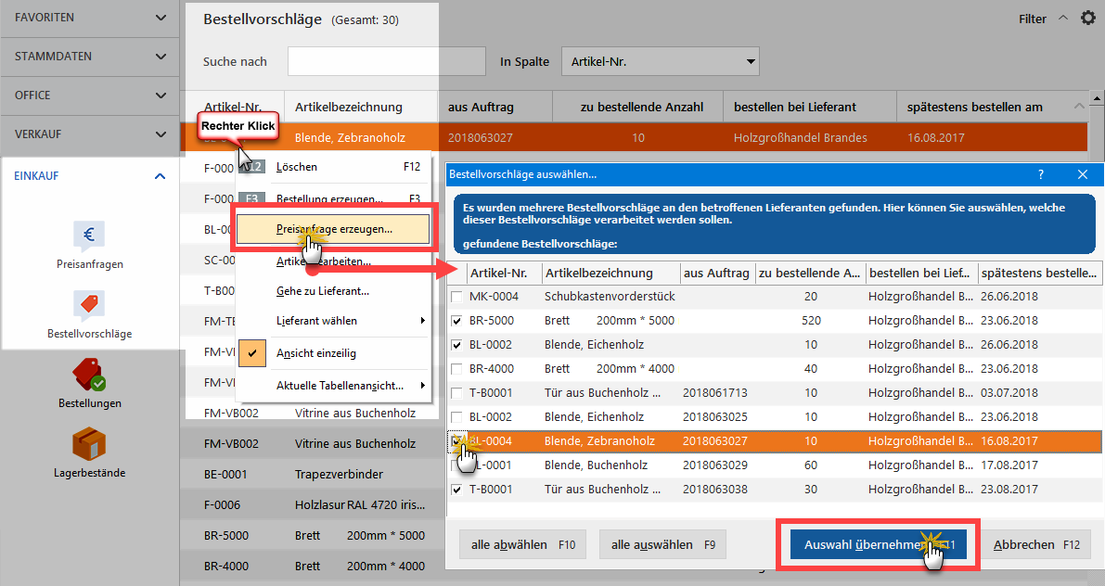Click the main table scrollbar up arrow
Viewport: 1105px width, 586px height.
pos(1097,97)
